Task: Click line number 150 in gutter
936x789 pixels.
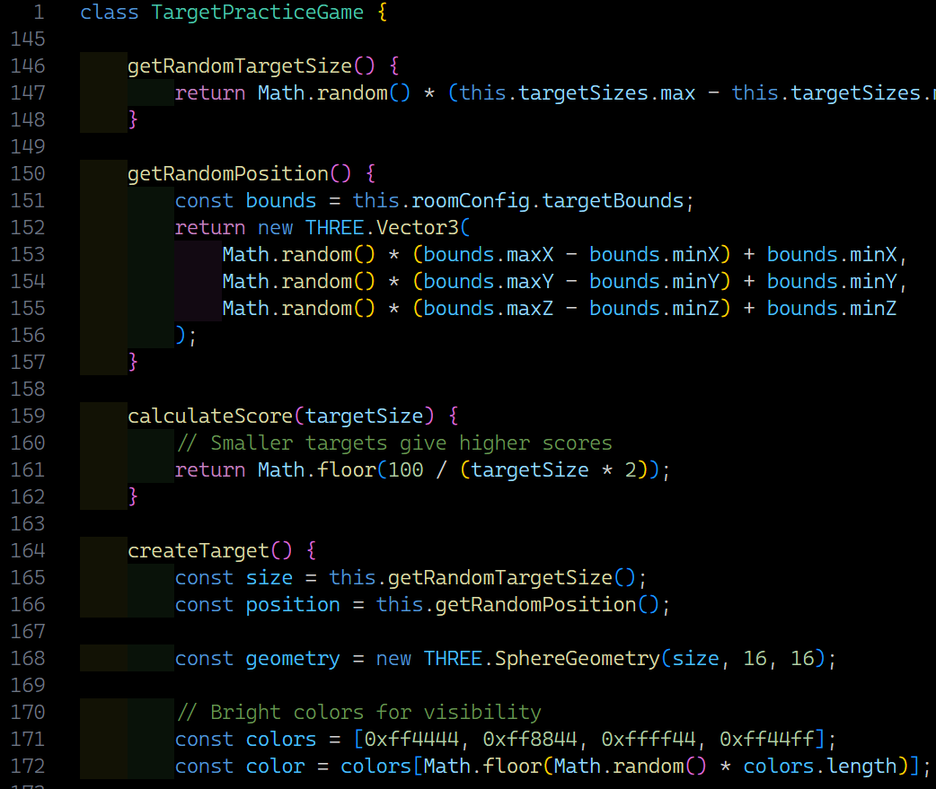Action: (28, 173)
